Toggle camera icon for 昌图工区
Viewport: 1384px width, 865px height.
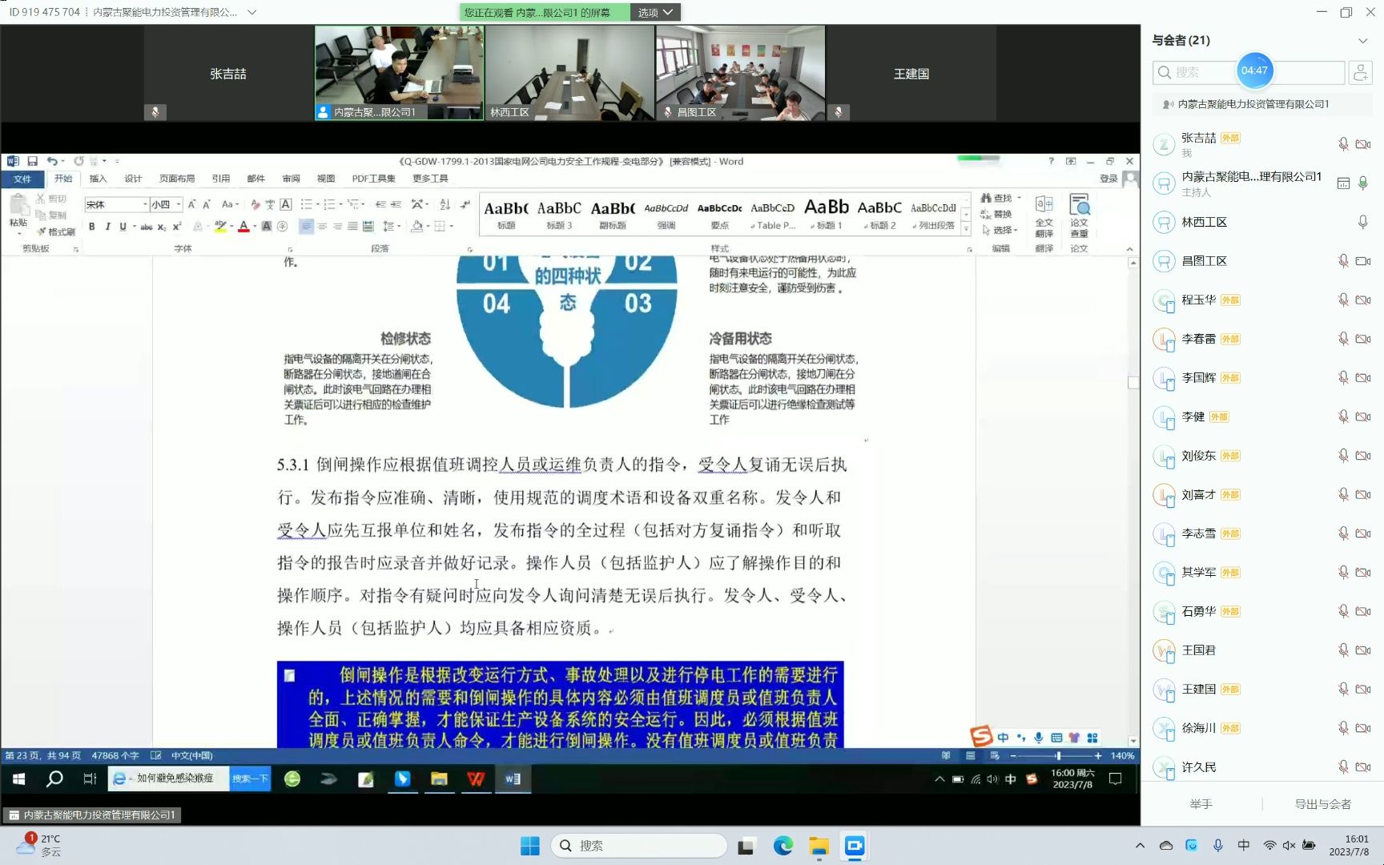1362,261
